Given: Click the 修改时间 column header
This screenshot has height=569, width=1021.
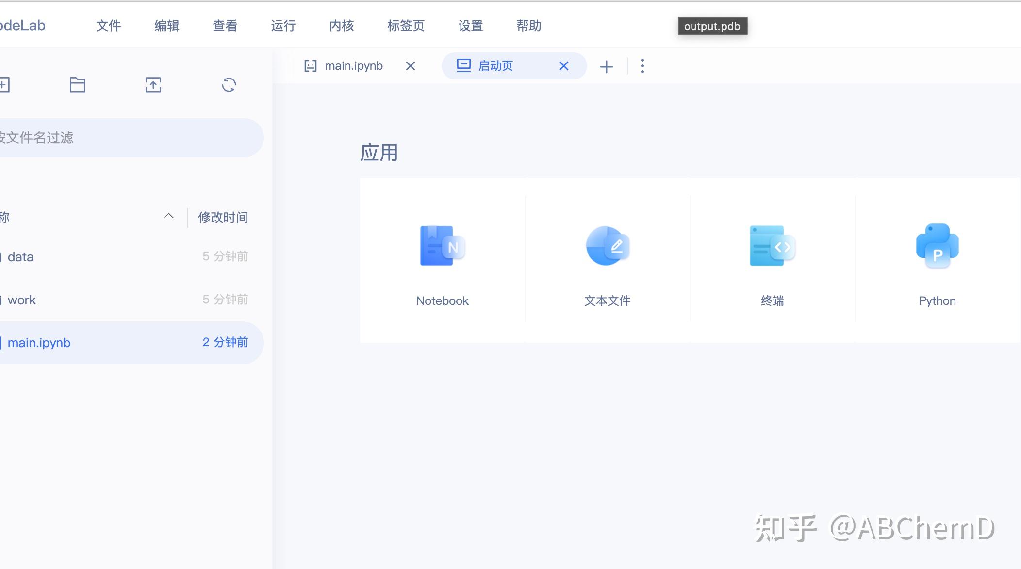Looking at the screenshot, I should click(x=223, y=217).
